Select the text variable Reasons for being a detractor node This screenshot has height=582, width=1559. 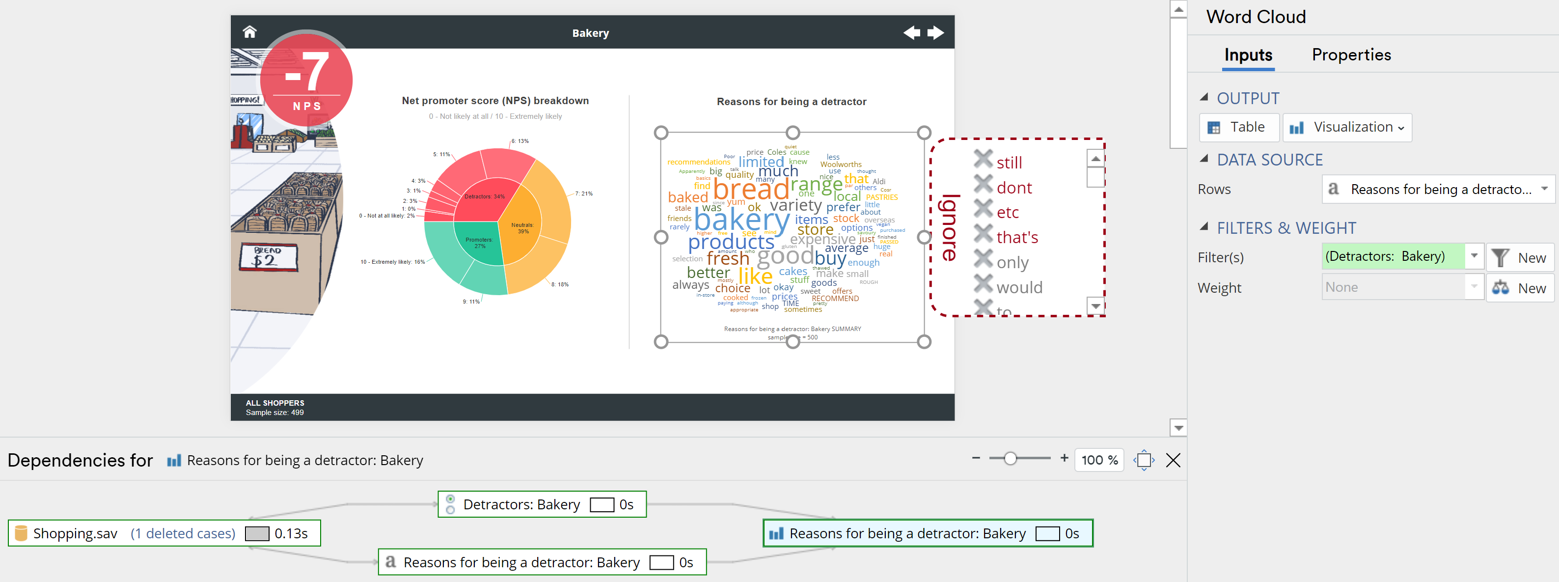[542, 563]
